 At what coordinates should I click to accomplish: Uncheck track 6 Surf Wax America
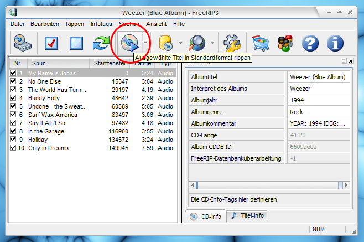point(13,115)
